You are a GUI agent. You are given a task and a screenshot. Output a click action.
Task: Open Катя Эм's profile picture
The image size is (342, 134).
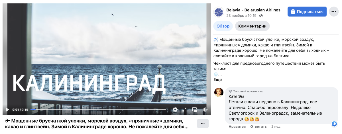coord(219,92)
